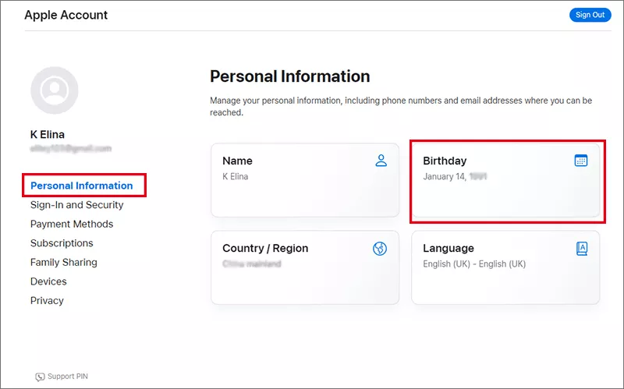
Task: Open Sign-In and Security section
Action: click(x=76, y=205)
